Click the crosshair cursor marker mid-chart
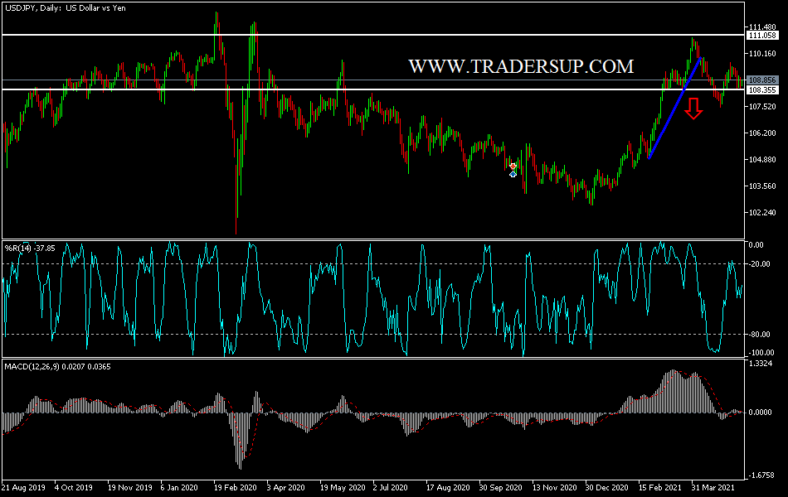 [x=513, y=171]
